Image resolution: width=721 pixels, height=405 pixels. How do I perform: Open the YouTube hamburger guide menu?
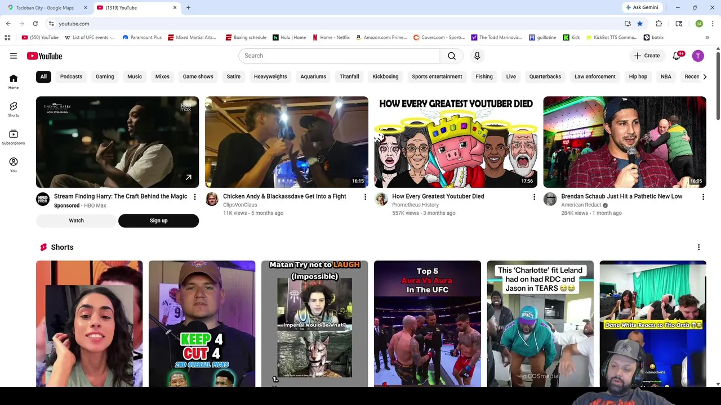(14, 56)
